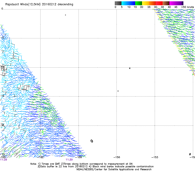Click the "45" legend scale label
This screenshot has width=195, height=171.
click(x=176, y=7)
